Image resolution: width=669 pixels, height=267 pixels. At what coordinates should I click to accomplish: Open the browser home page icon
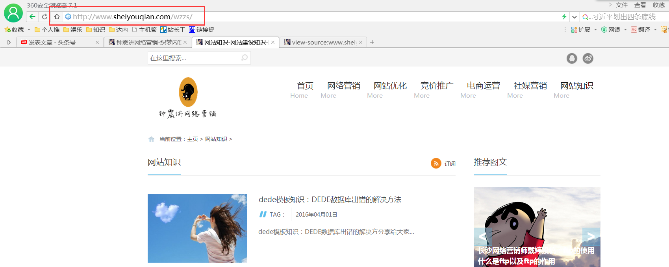click(57, 17)
